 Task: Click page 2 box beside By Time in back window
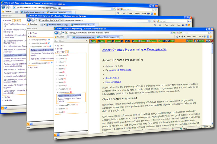tap(15, 21)
